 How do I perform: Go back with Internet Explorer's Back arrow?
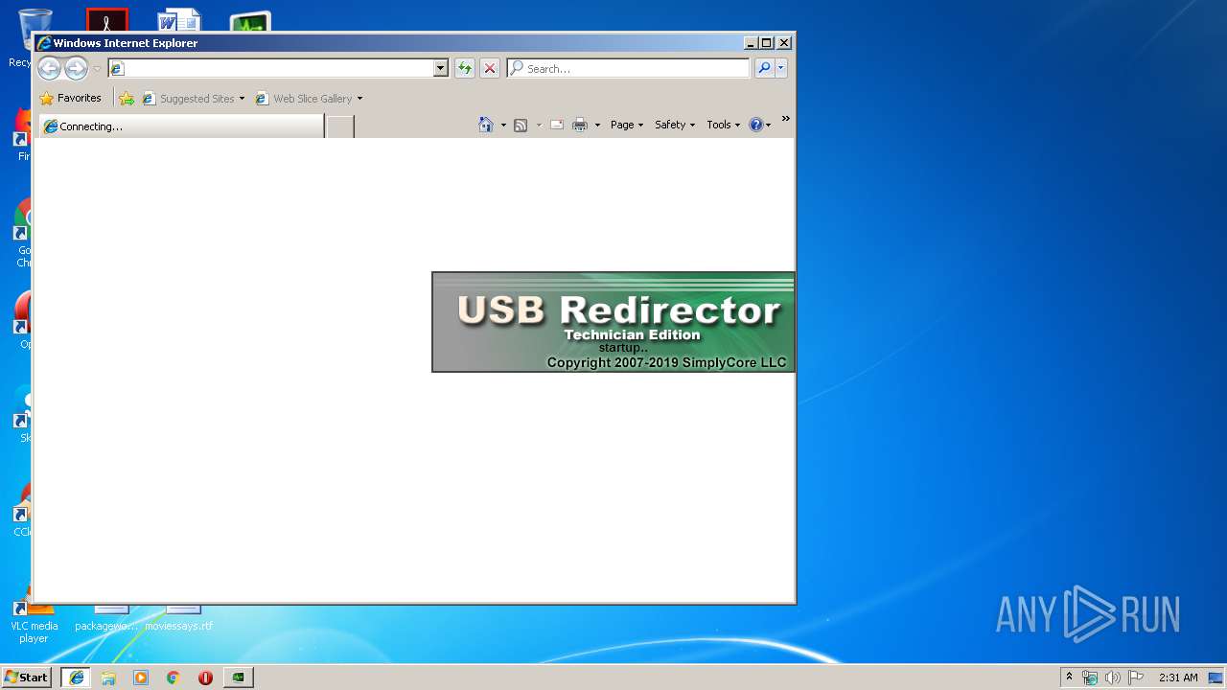point(49,68)
